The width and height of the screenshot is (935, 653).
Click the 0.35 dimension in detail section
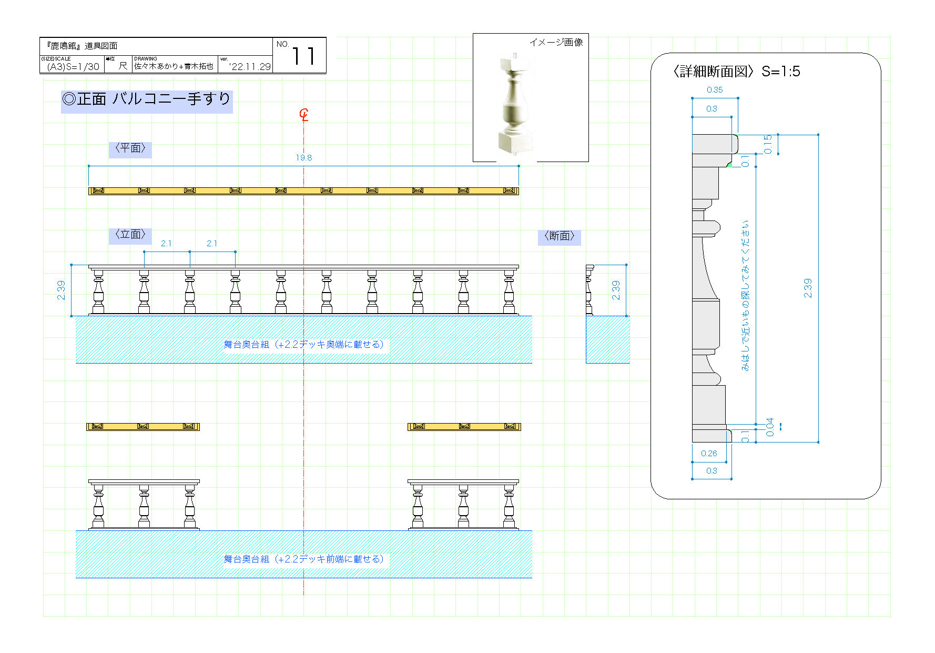pos(715,90)
